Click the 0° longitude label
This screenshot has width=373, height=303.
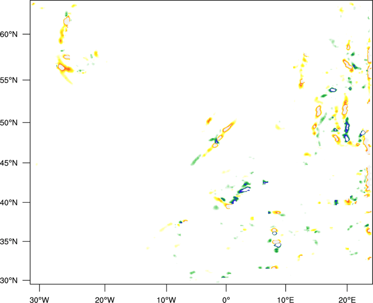click(x=226, y=300)
